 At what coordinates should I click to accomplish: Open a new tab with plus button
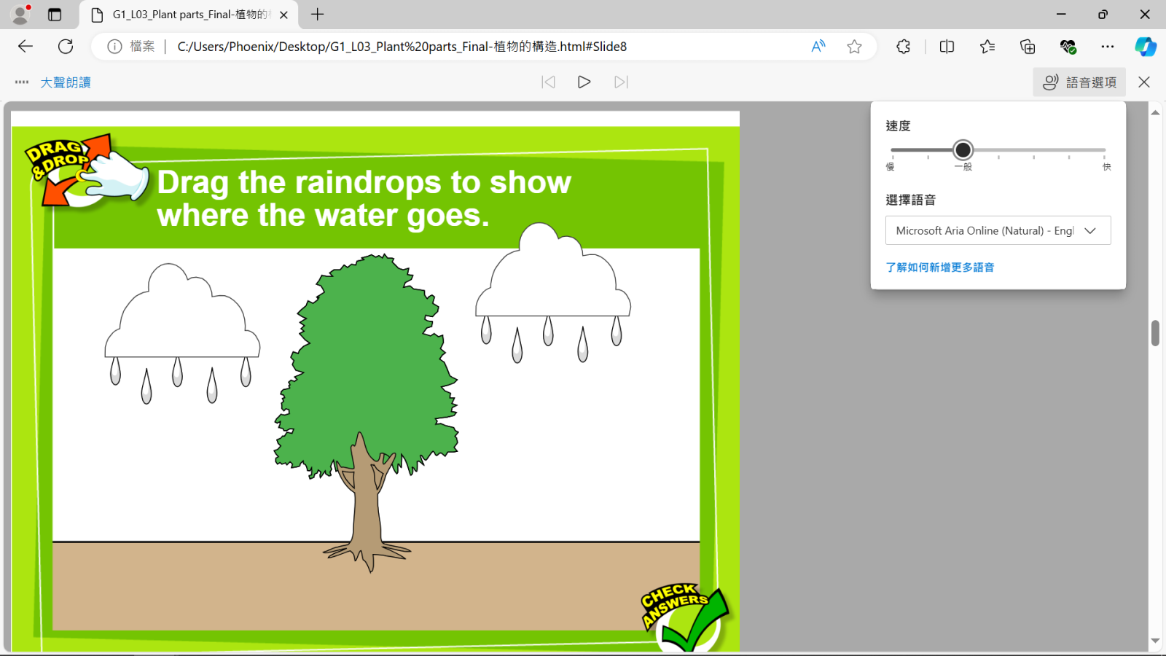[x=318, y=15]
